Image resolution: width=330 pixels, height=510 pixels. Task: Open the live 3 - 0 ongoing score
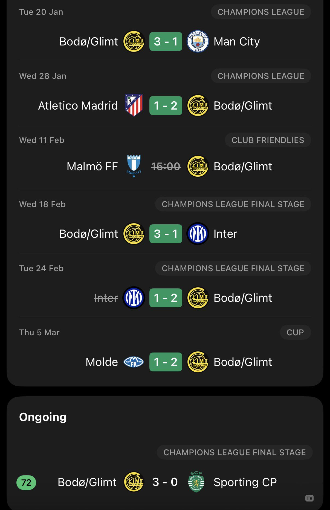click(x=165, y=482)
